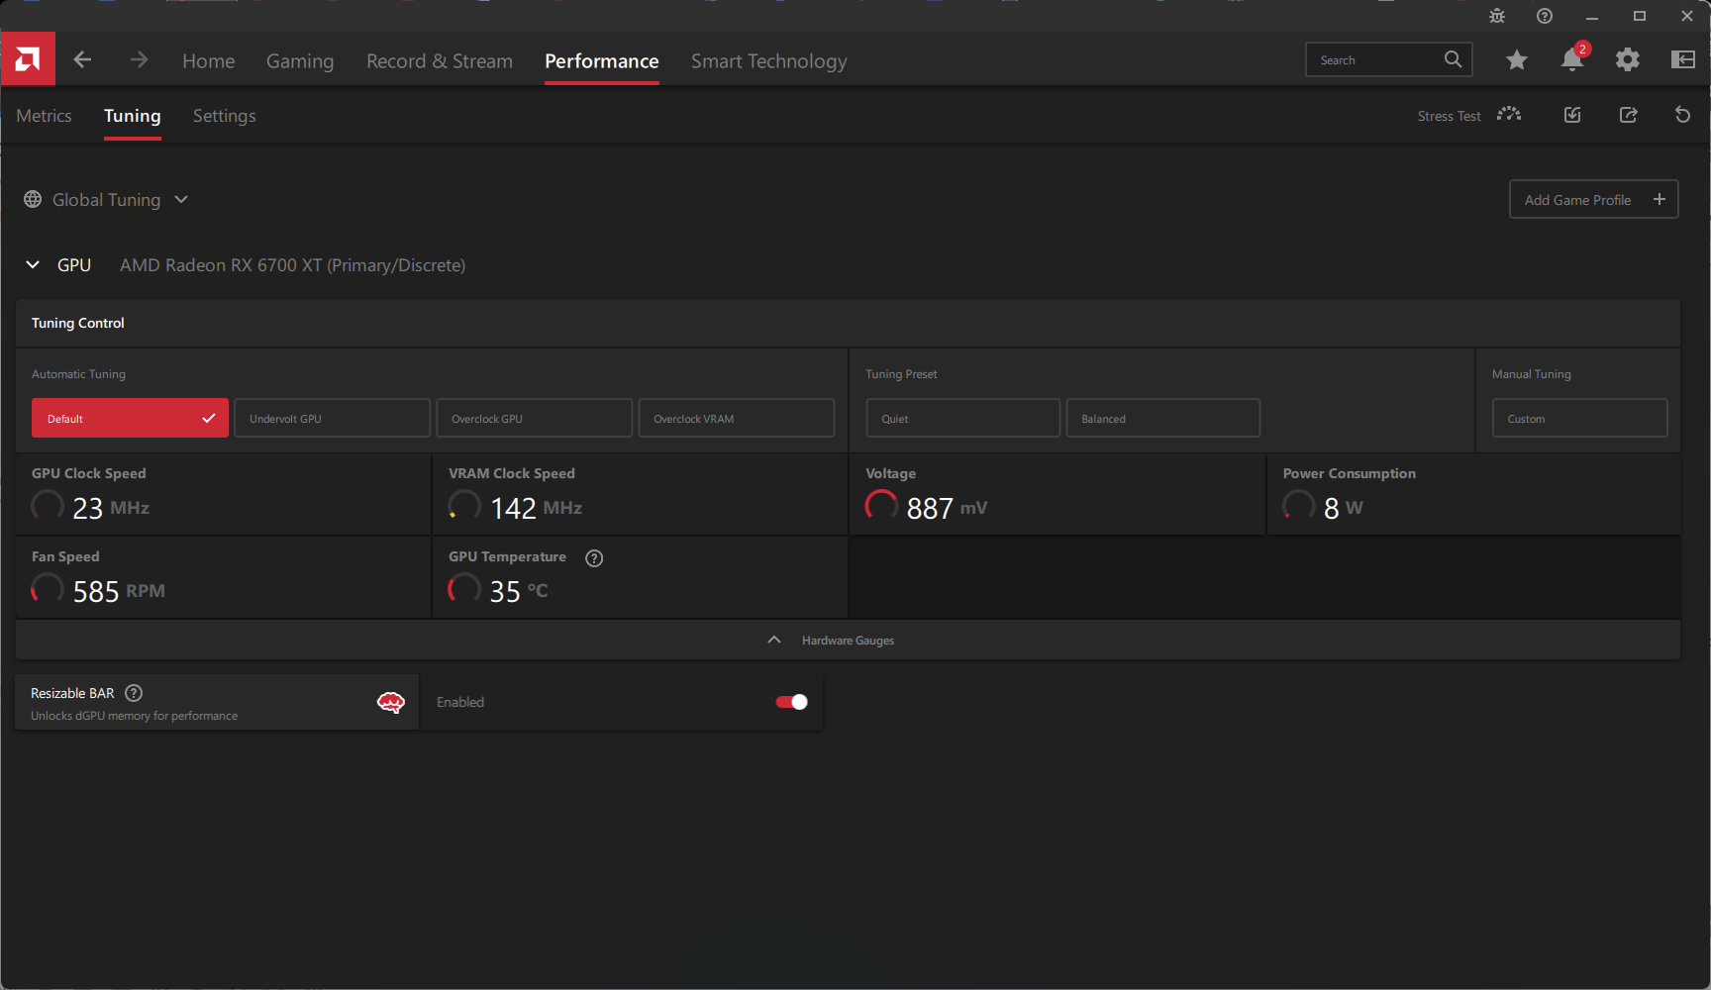The height and width of the screenshot is (990, 1711).
Task: Select Overclock VRAM option
Action: pos(736,418)
